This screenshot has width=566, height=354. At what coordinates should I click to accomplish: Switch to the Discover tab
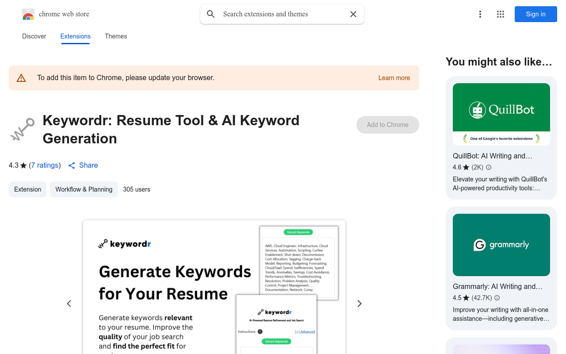34,36
